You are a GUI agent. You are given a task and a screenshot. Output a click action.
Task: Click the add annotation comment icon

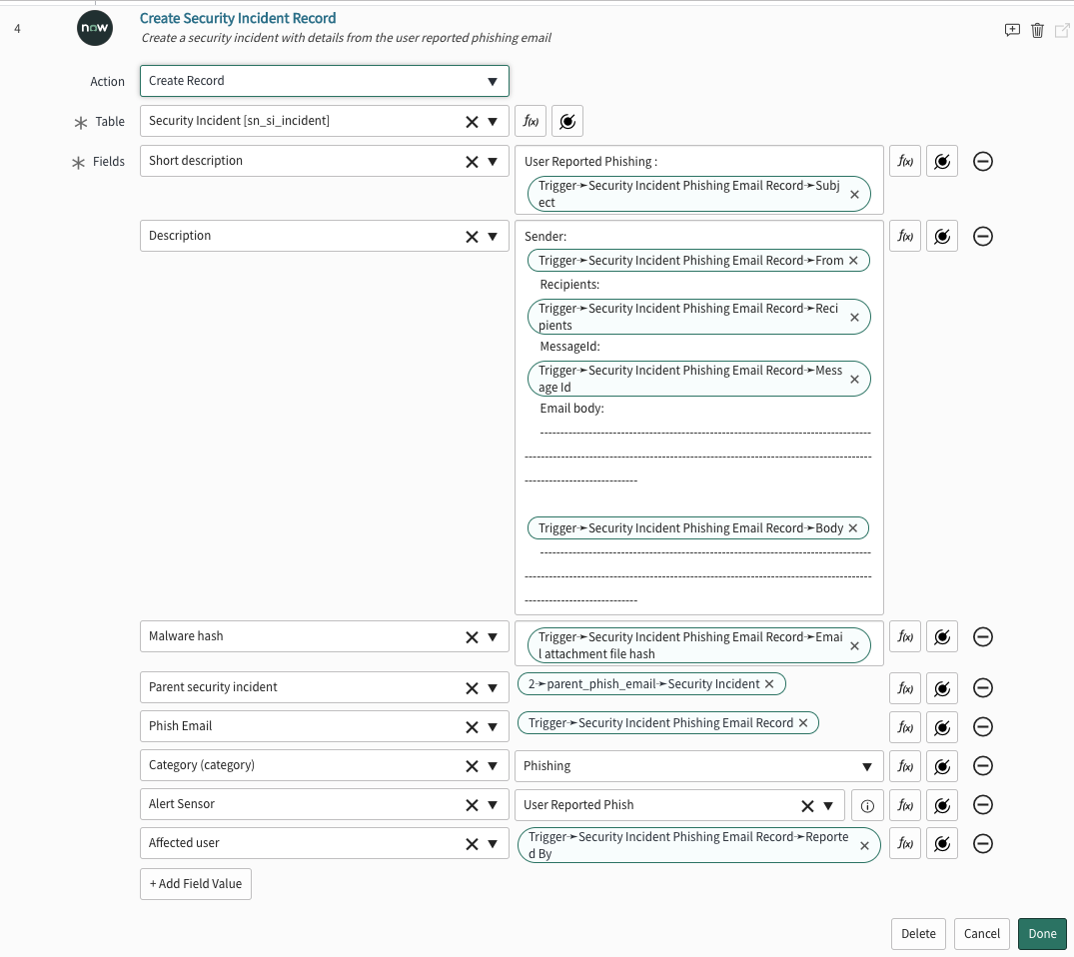1012,30
